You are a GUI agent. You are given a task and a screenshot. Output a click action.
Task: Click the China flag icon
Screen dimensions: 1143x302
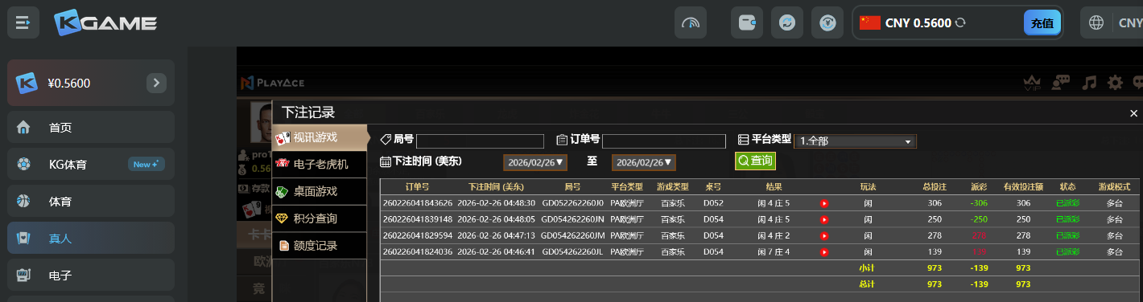pos(869,22)
